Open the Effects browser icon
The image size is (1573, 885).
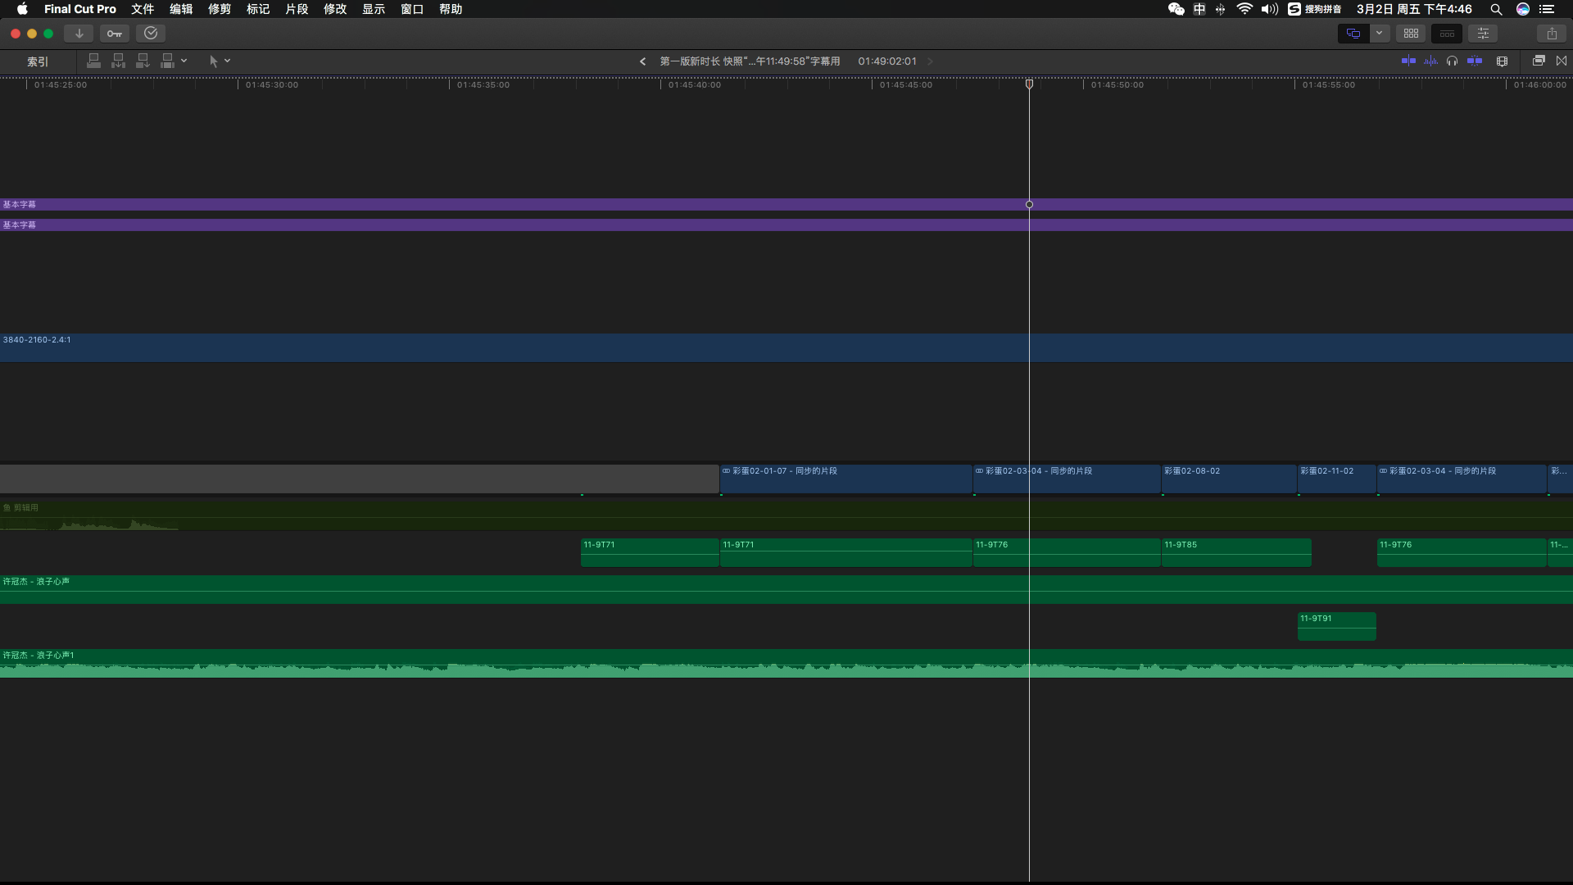(x=1539, y=61)
